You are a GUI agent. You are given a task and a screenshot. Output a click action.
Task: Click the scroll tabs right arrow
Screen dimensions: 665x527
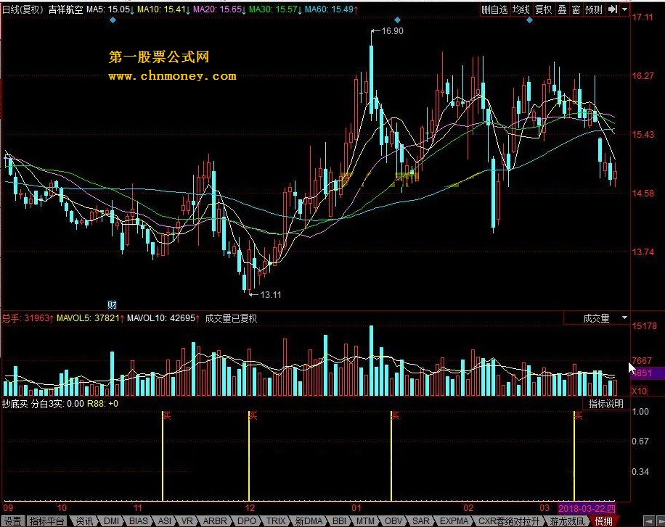660,521
